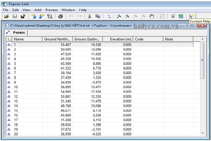Click northing value 47.529
This screenshot has height=141, width=211.
pos(66,54)
